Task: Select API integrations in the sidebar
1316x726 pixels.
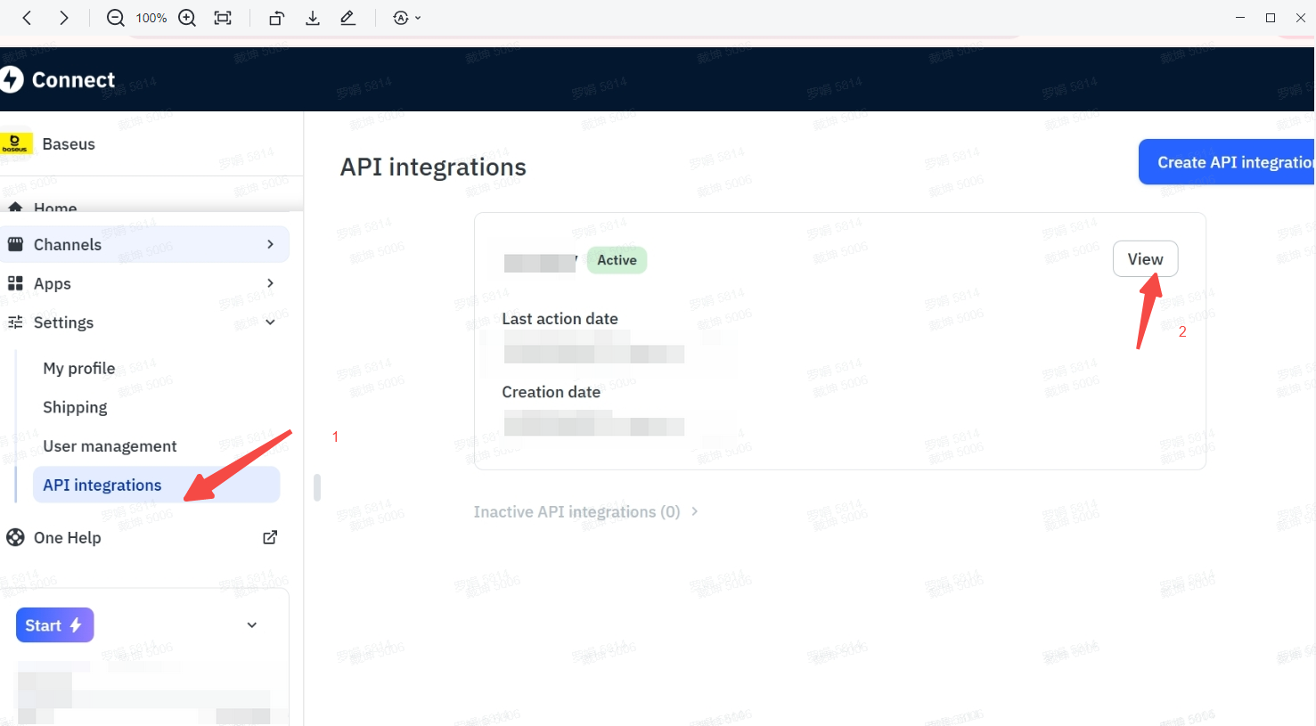Action: pyautogui.click(x=157, y=485)
